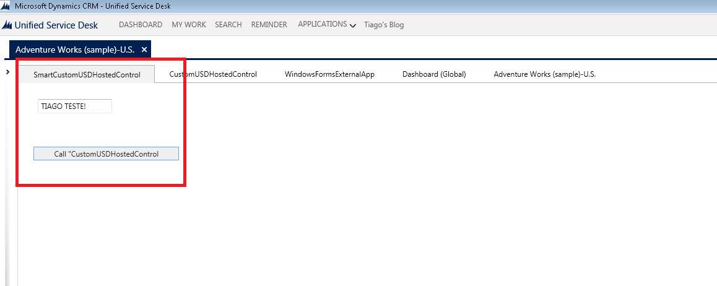Open the WindowsFormsExternalApp tab
The height and width of the screenshot is (286, 717).
(x=329, y=74)
